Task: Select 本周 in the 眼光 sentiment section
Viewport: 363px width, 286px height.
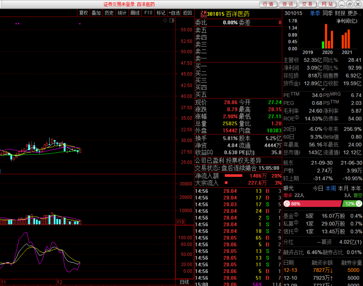Action: [x=331, y=188]
